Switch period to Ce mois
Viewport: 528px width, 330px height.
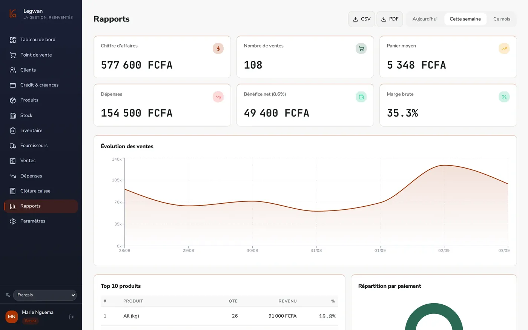tap(502, 19)
